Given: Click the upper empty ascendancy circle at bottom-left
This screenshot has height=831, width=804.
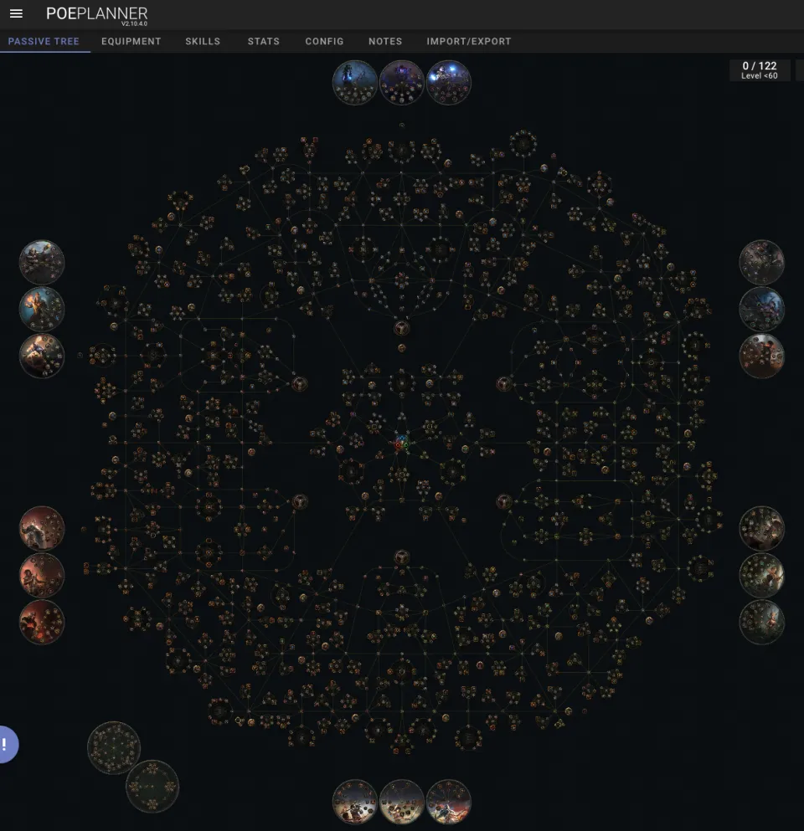Looking at the screenshot, I should click(x=114, y=747).
